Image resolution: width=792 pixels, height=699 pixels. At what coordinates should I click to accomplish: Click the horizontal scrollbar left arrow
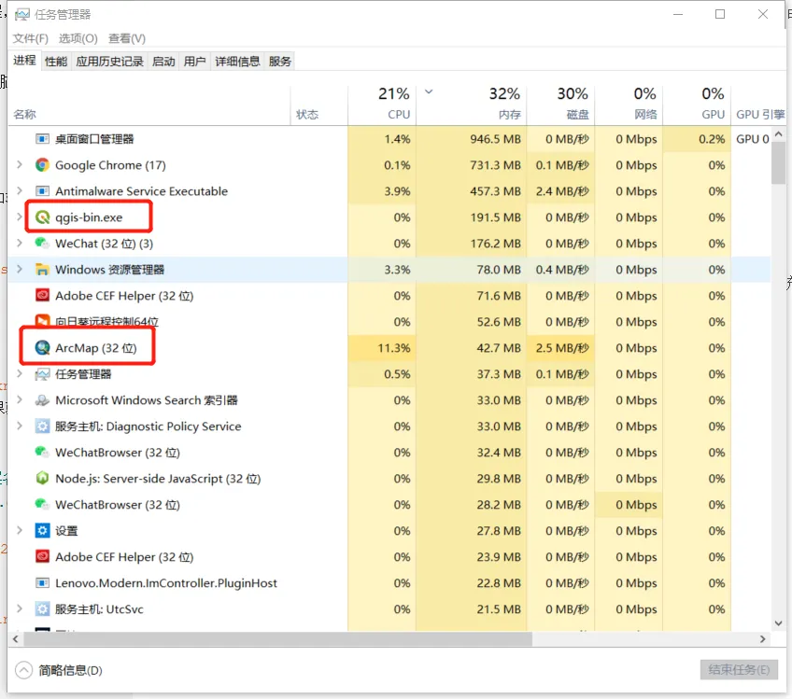click(16, 639)
